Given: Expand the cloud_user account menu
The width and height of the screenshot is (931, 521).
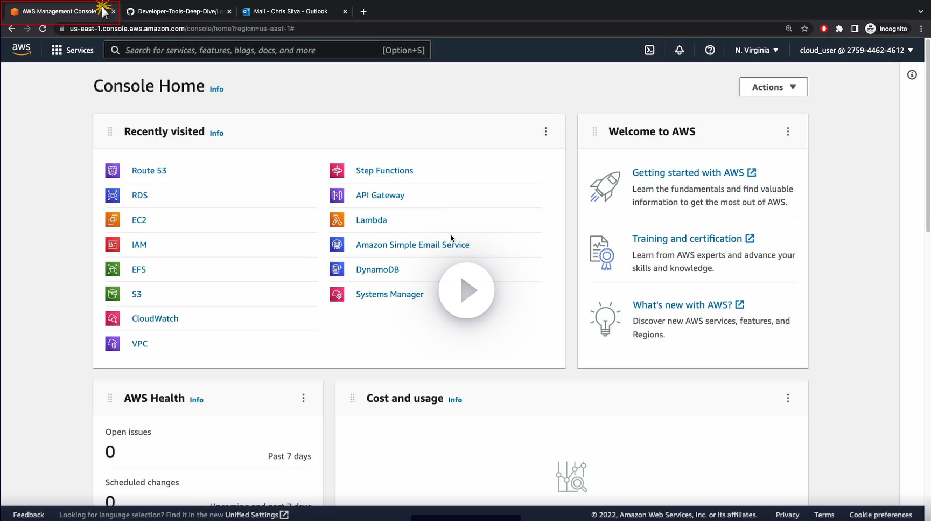Looking at the screenshot, I should point(856,50).
